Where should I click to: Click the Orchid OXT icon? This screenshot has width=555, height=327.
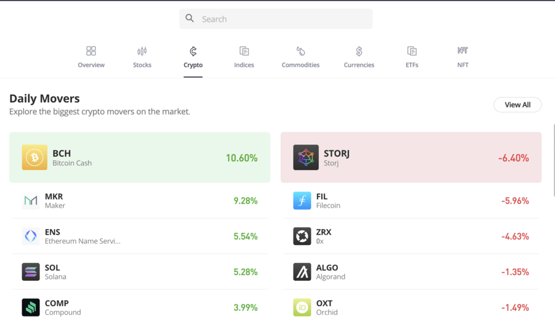[x=302, y=307]
